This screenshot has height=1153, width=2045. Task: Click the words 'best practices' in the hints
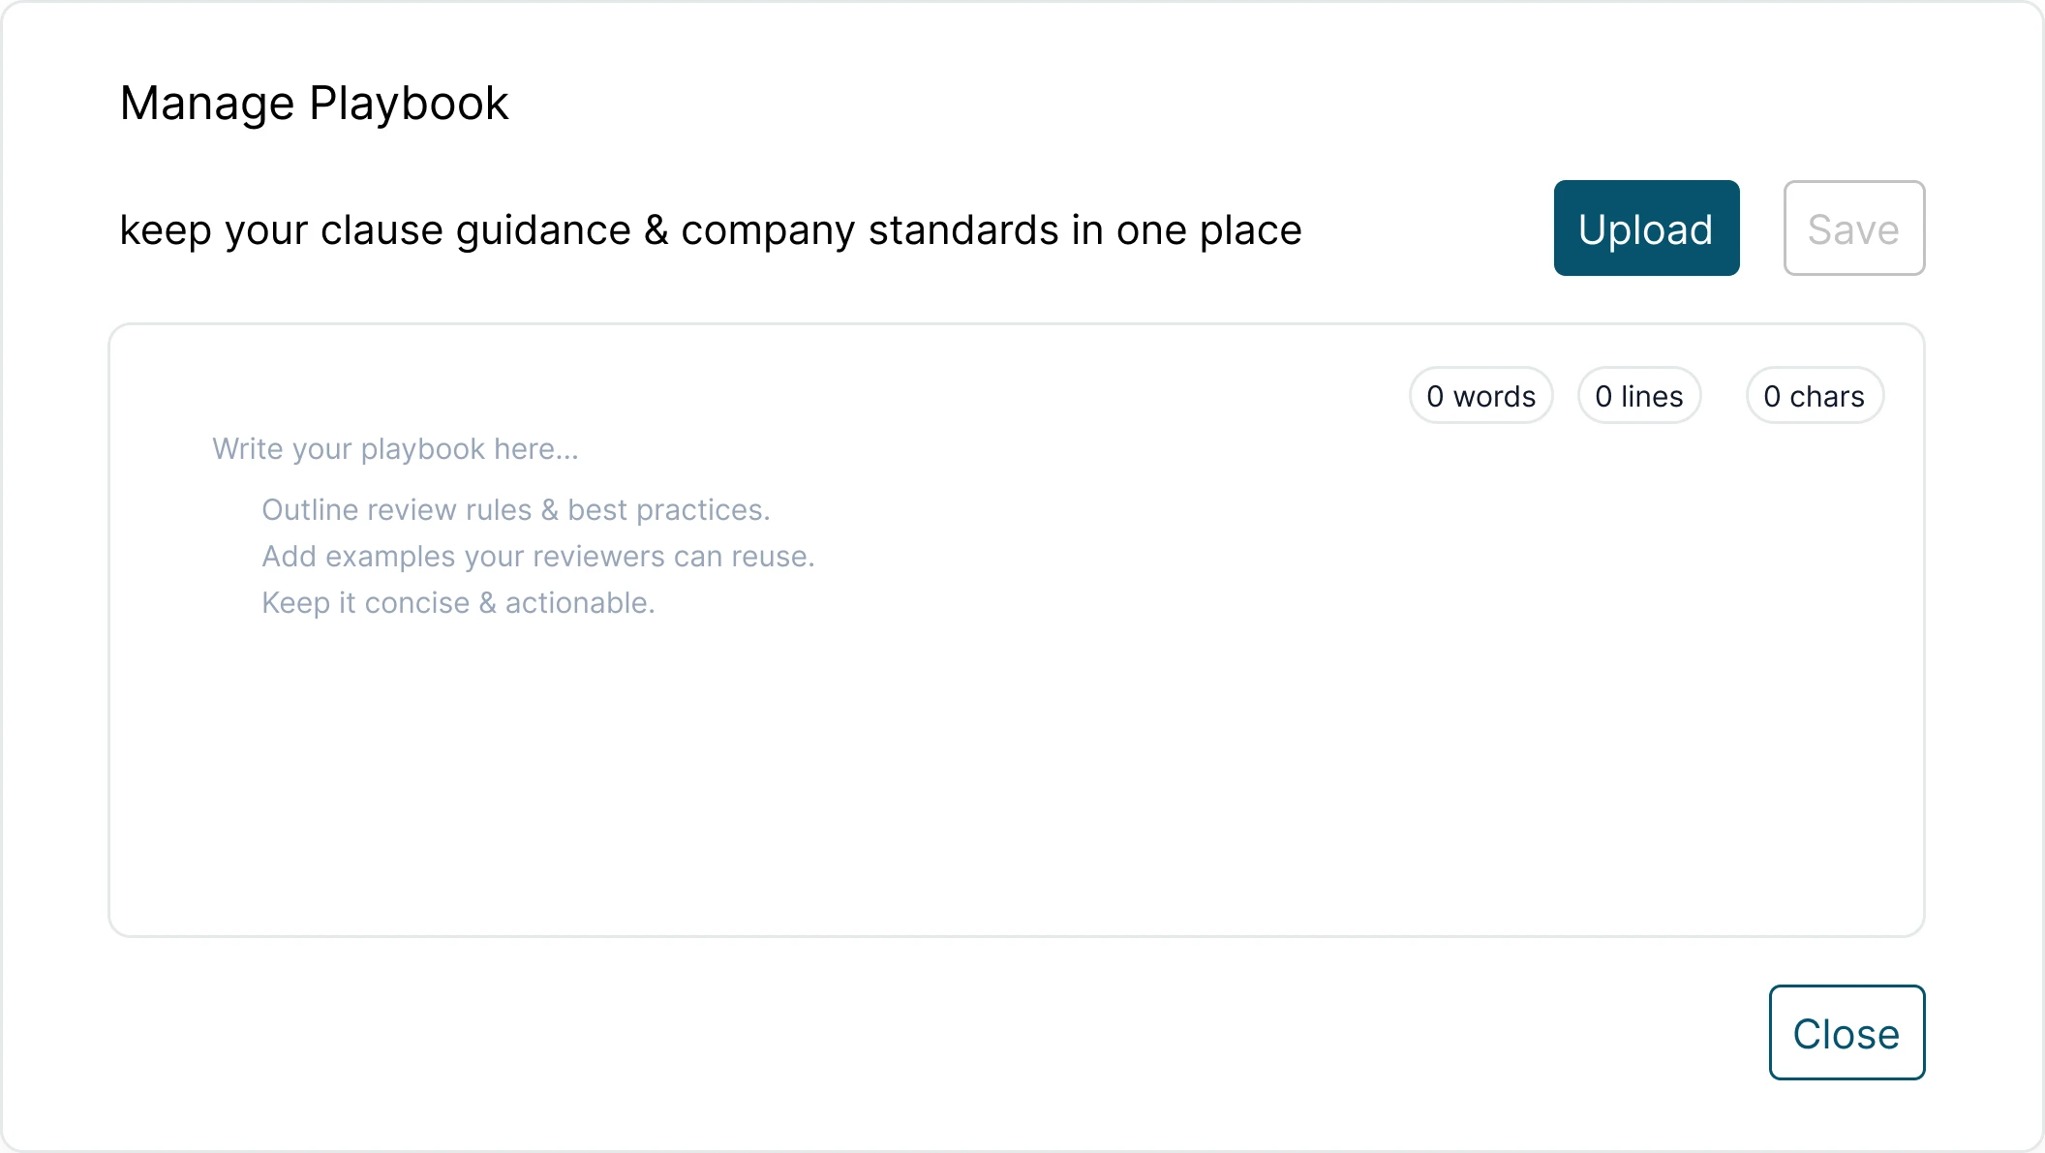666,510
